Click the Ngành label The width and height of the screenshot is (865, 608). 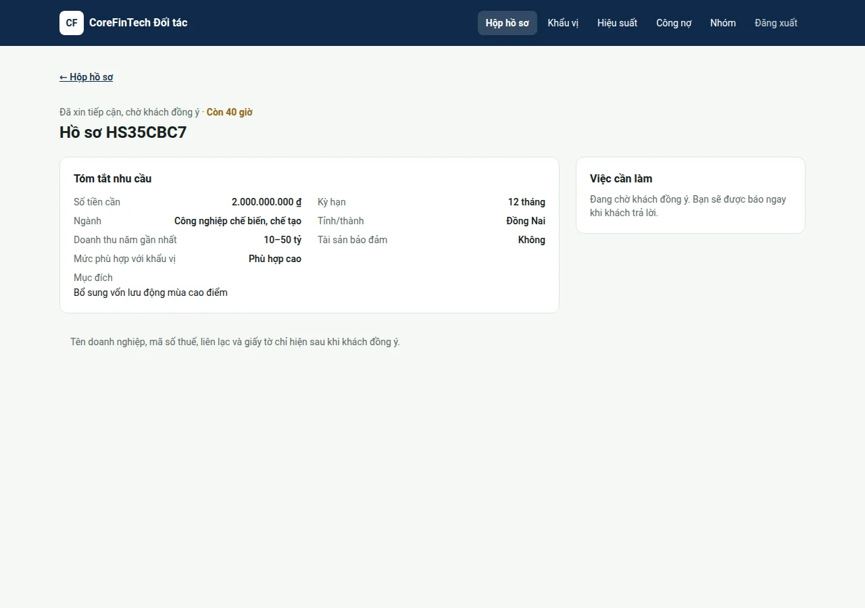[x=88, y=221]
